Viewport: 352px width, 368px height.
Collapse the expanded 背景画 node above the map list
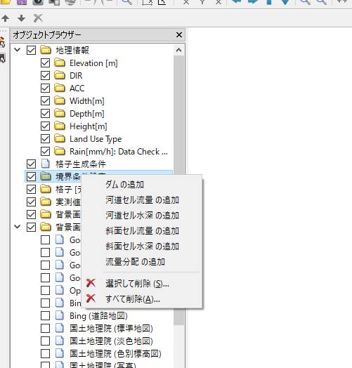18,227
